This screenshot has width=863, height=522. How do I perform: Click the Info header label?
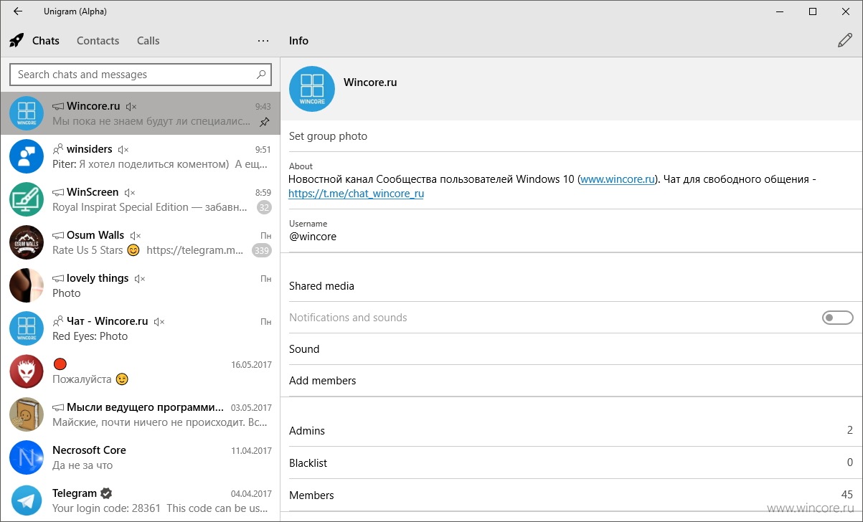(x=298, y=41)
